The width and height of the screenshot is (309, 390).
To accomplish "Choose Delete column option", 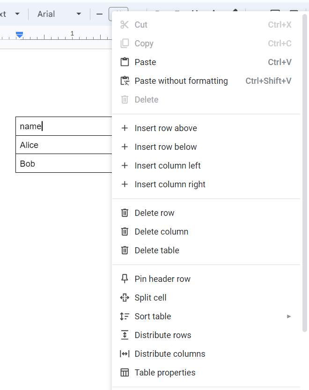I will click(x=162, y=232).
